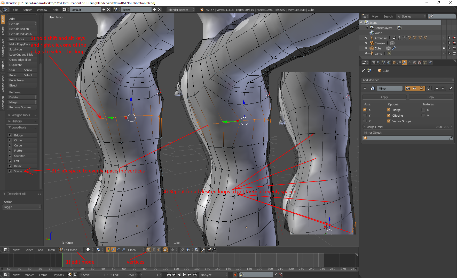Toggle limit selection to visible button
The height and width of the screenshot is (278, 457).
tap(166, 250)
